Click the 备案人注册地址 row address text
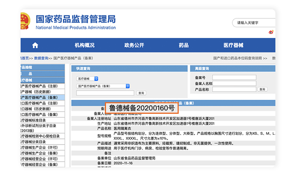 point(164,119)
